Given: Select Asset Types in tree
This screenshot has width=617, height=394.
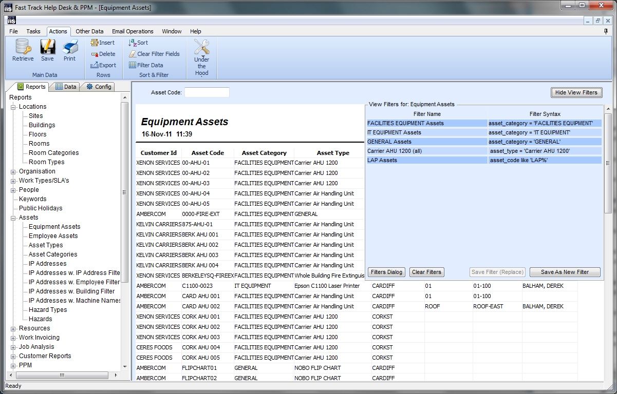Looking at the screenshot, I should (x=46, y=245).
